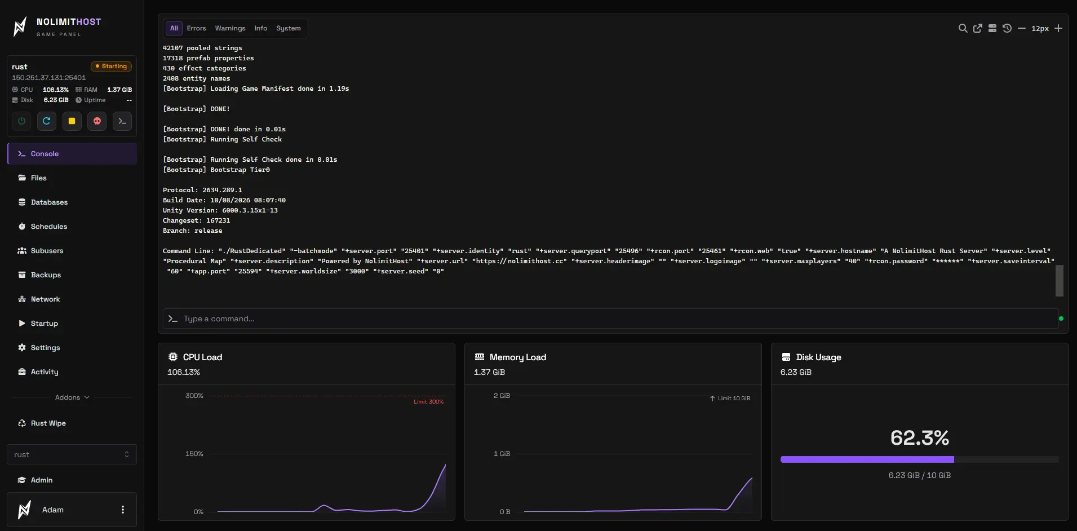Open Startup configuration
The height and width of the screenshot is (531, 1077).
click(72, 324)
